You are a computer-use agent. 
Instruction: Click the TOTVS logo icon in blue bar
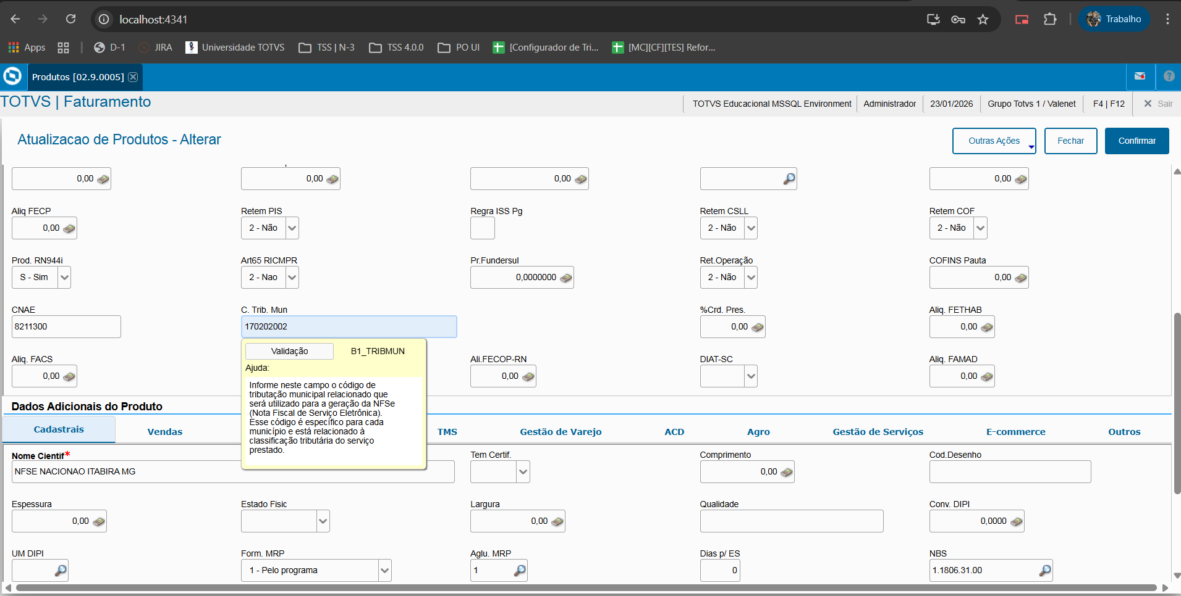click(x=12, y=77)
